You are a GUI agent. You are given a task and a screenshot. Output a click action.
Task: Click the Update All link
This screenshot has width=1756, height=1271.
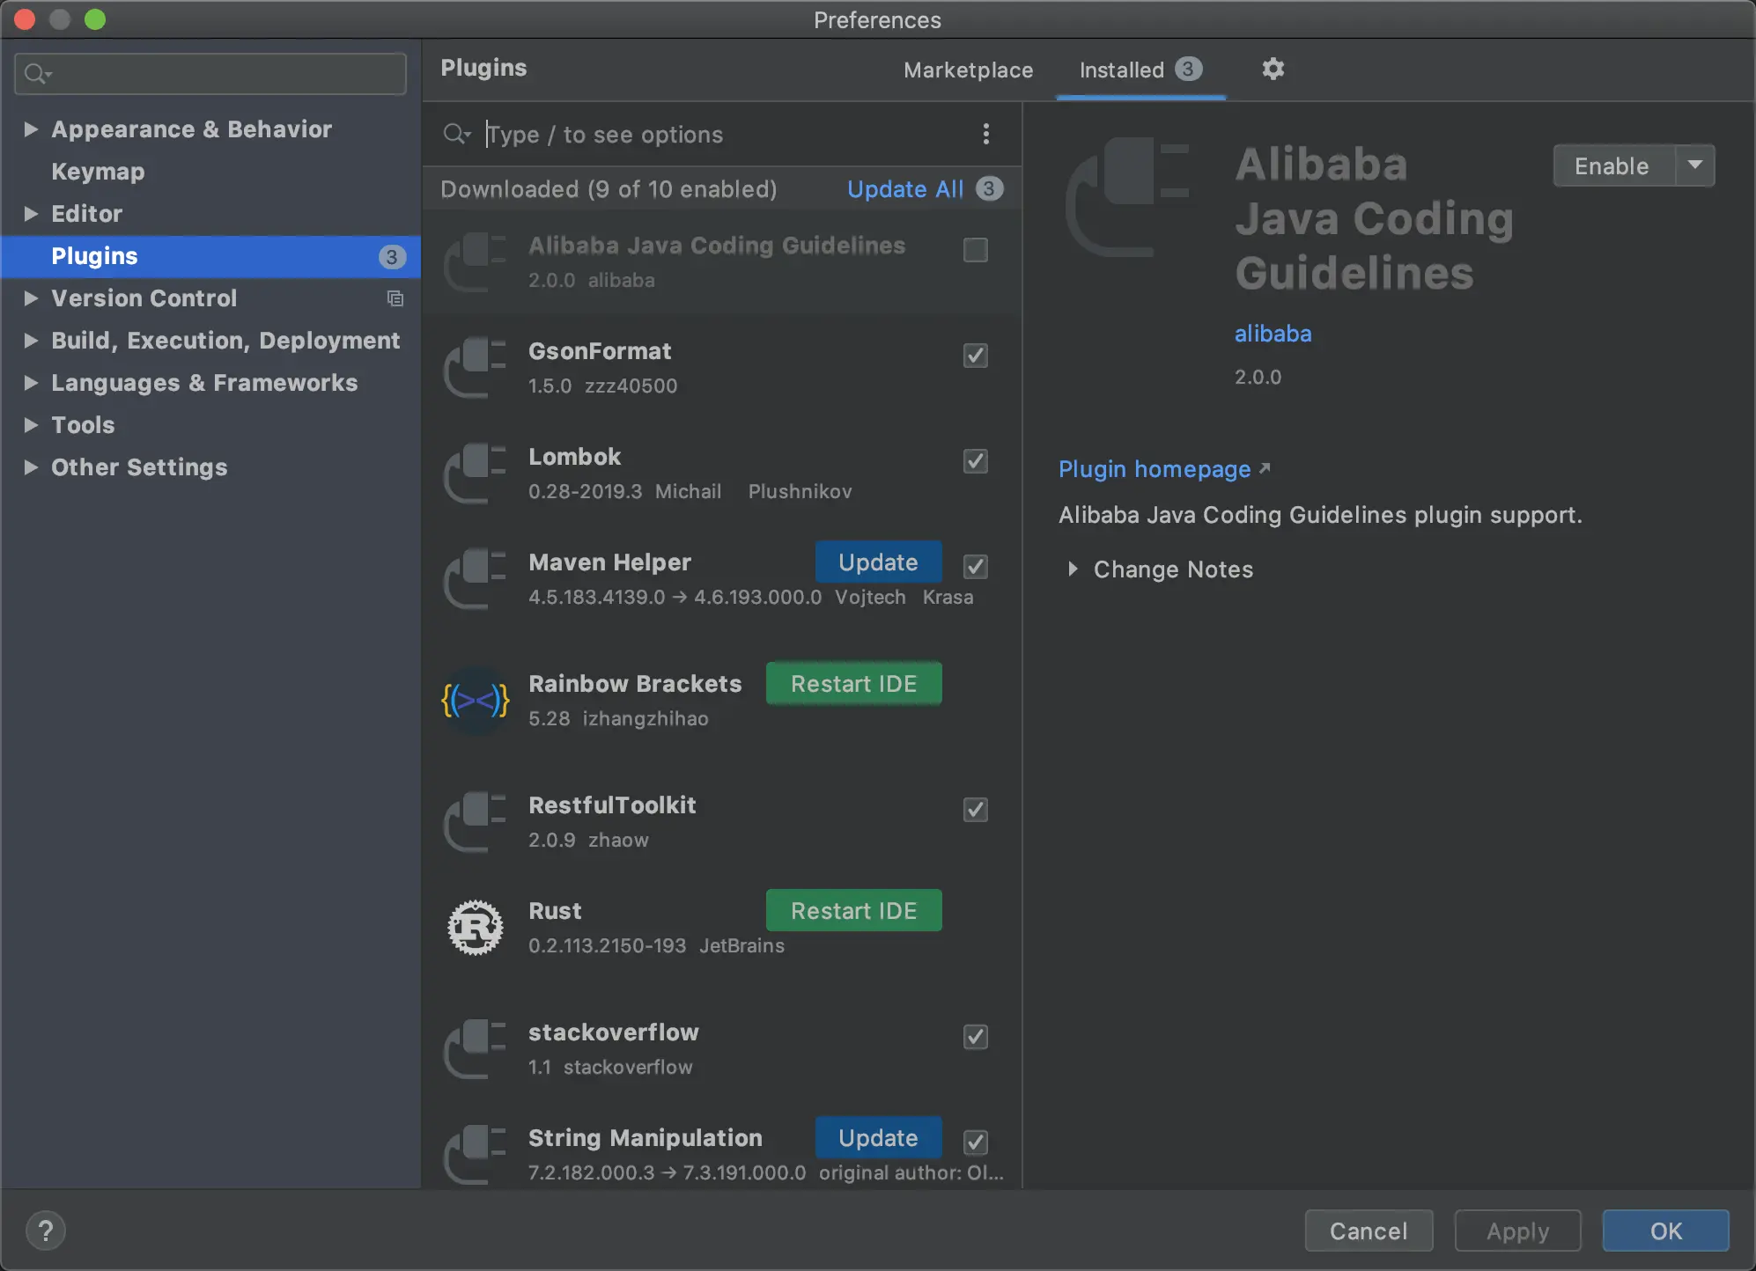[x=905, y=189]
